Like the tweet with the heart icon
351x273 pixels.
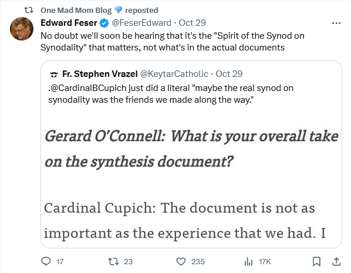click(181, 261)
